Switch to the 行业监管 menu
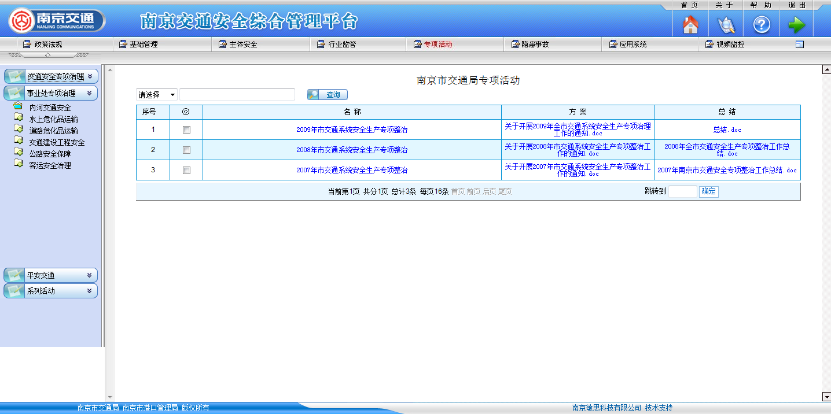831x414 pixels. [x=341, y=45]
